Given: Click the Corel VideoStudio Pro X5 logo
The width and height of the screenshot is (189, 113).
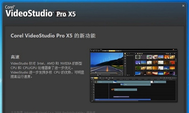Looking at the screenshot, I should pos(40,11).
